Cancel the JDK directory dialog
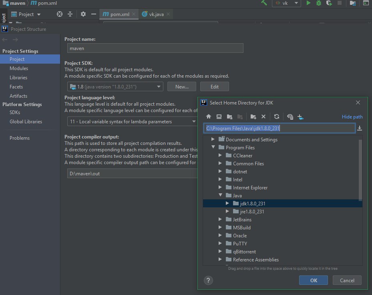The height and width of the screenshot is (295, 372). (x=347, y=280)
